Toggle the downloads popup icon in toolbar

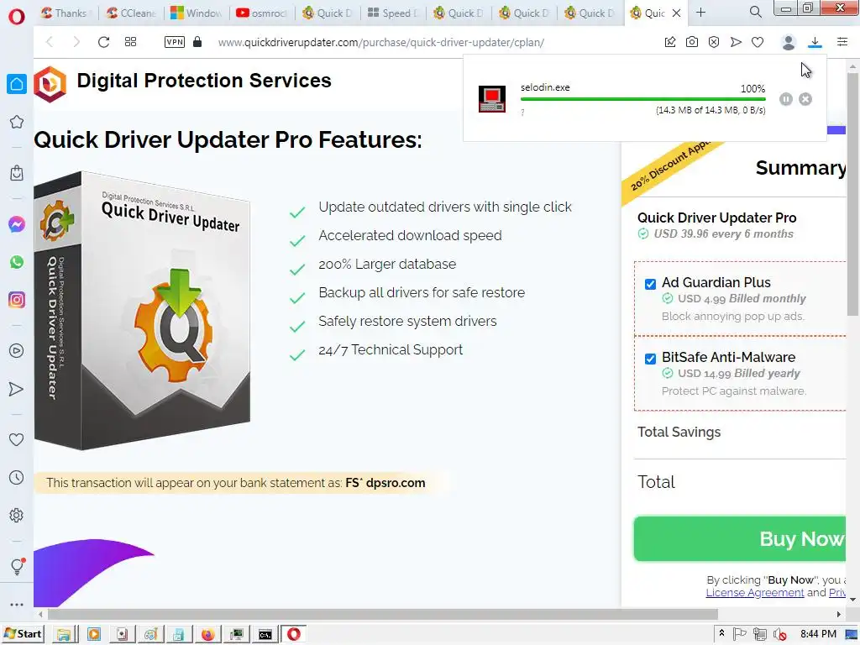[x=815, y=42]
